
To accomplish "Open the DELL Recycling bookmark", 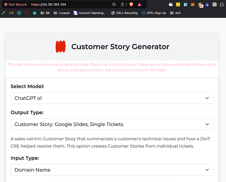I will pos(125,13).
